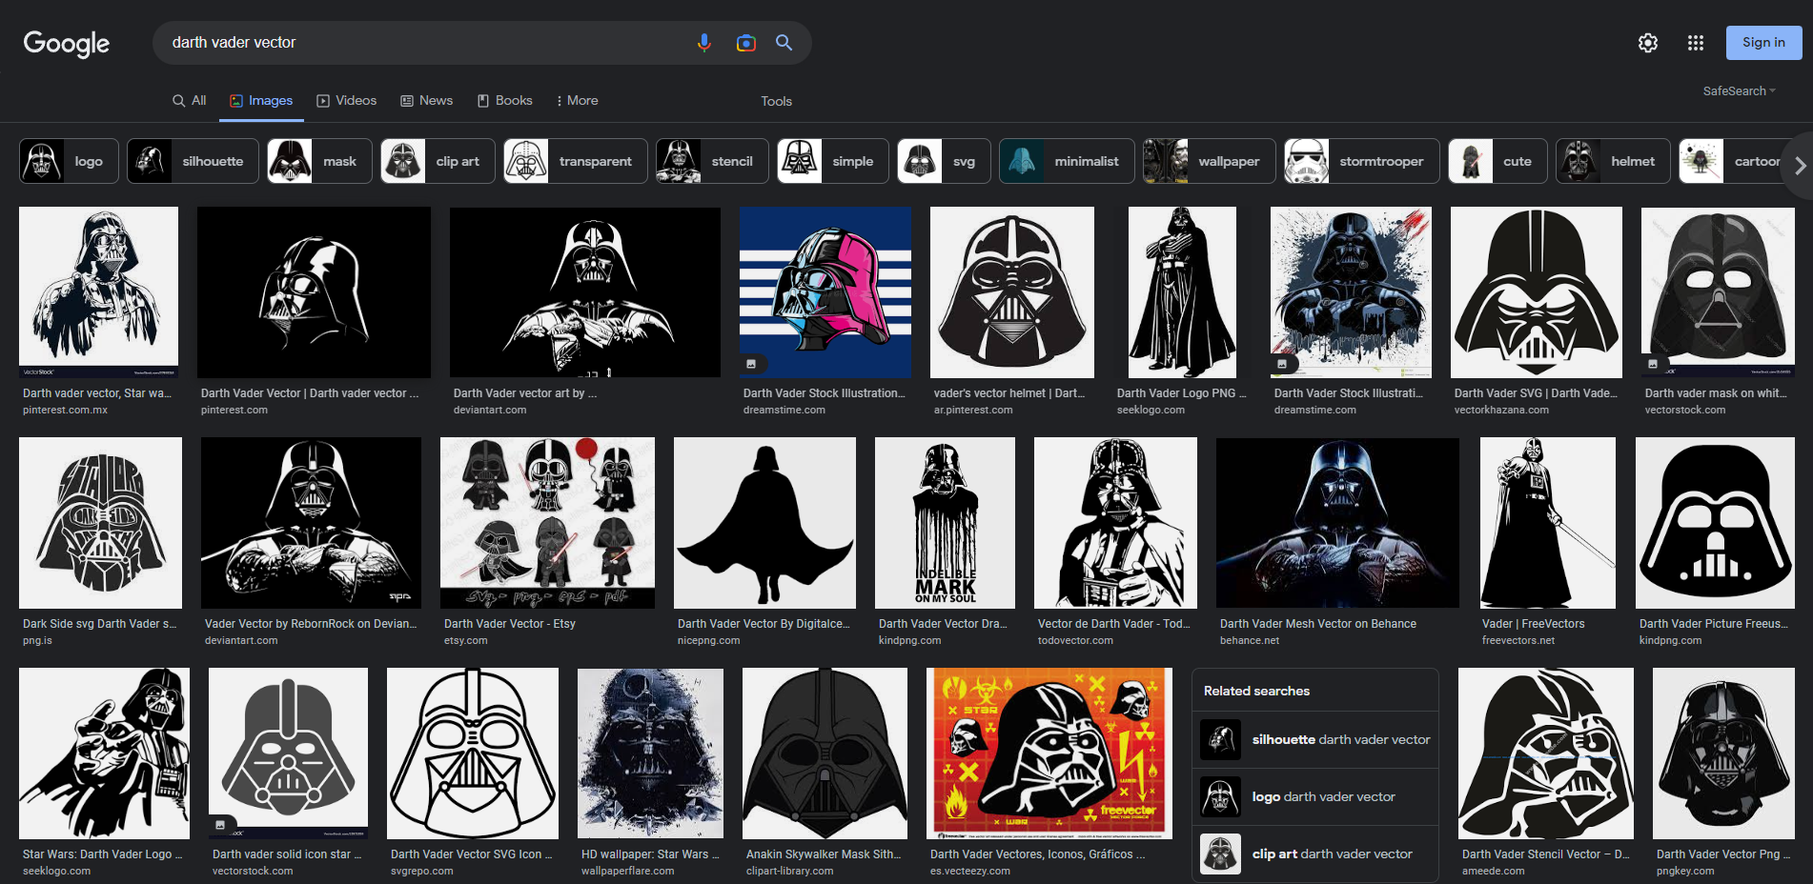
Task: Open 'Vector de Darth Vader' todovector caption
Action: tap(1114, 624)
